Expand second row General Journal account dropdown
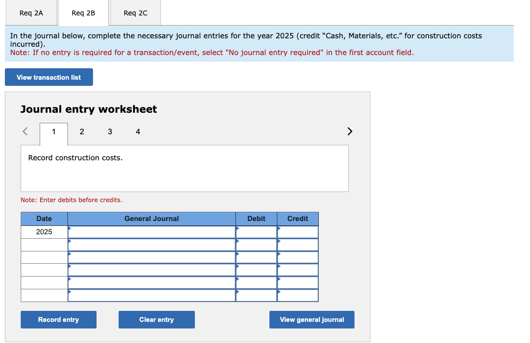This screenshot has height=343, width=530. pos(152,244)
